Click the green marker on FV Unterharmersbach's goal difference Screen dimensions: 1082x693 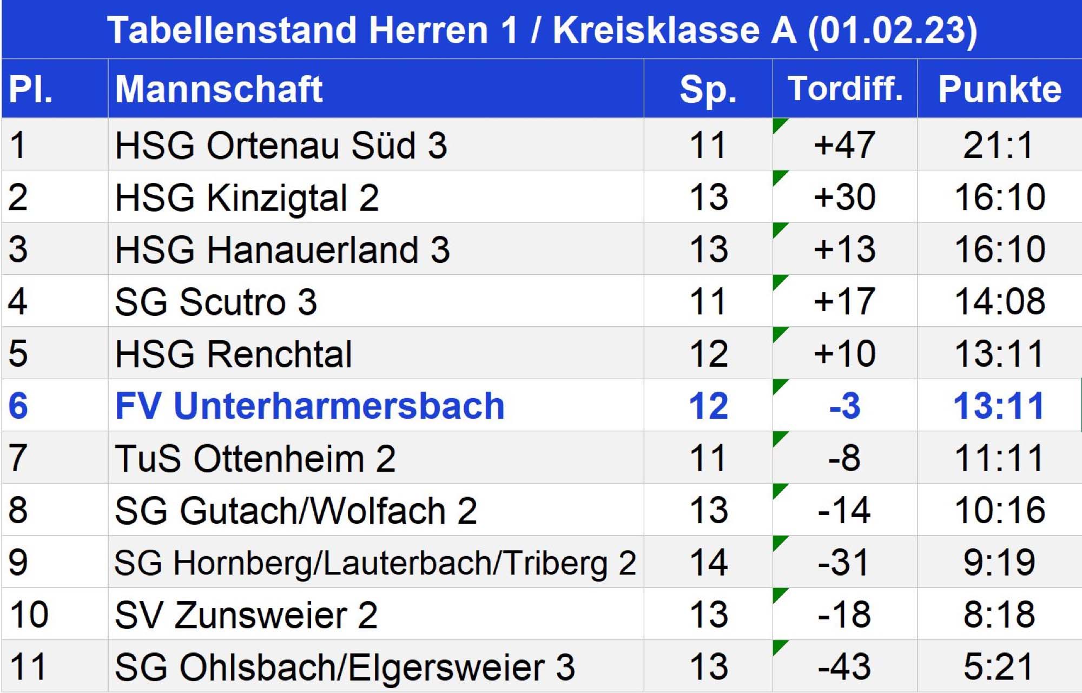pos(778,385)
